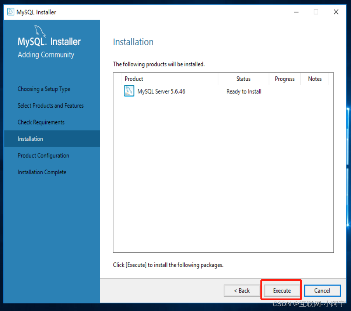Click the Product column header
This screenshot has width=351, height=311.
pyautogui.click(x=134, y=79)
